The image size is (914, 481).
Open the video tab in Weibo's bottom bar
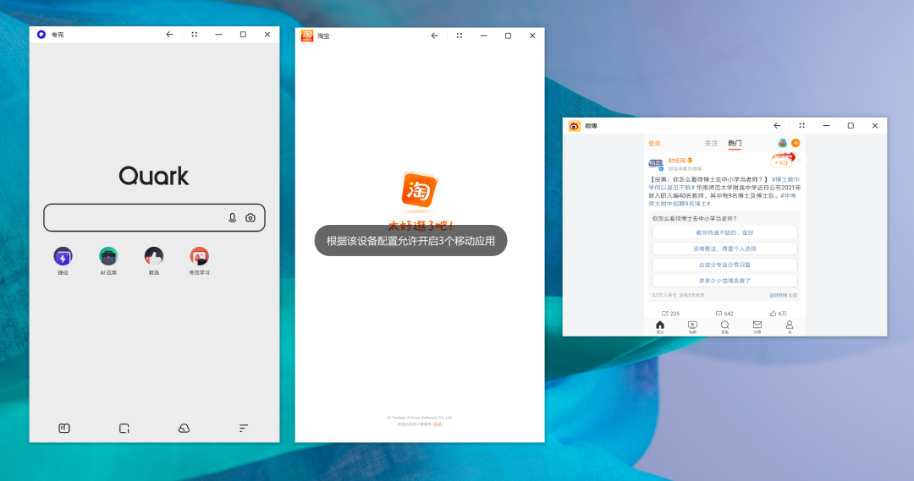click(x=692, y=326)
